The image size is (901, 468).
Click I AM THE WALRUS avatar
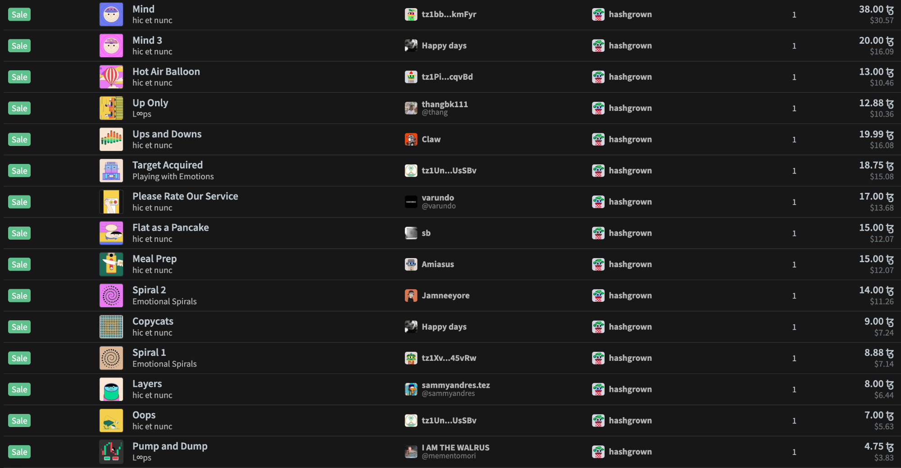[x=411, y=452]
